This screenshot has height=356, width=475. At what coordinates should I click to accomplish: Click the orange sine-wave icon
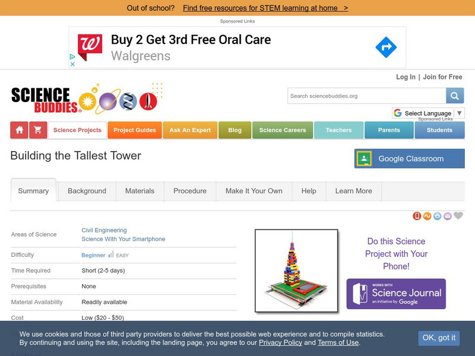point(427,216)
